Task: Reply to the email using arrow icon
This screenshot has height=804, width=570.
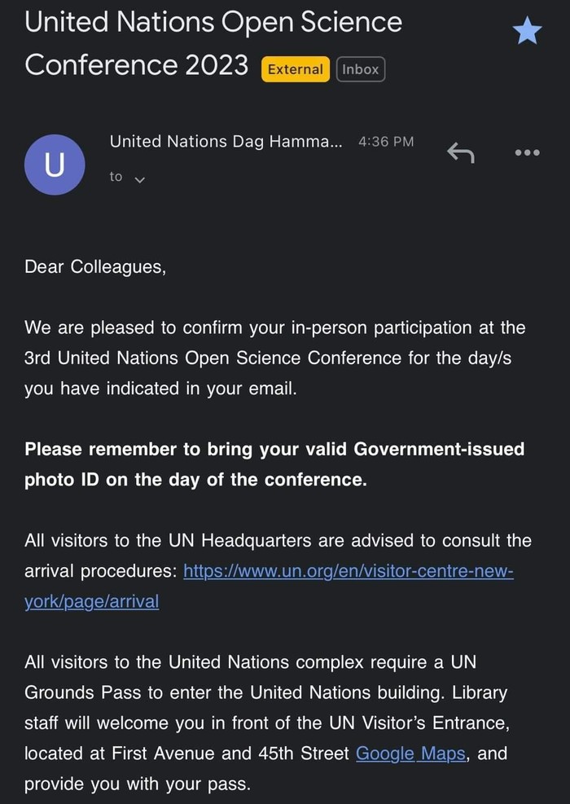Action: tap(460, 152)
